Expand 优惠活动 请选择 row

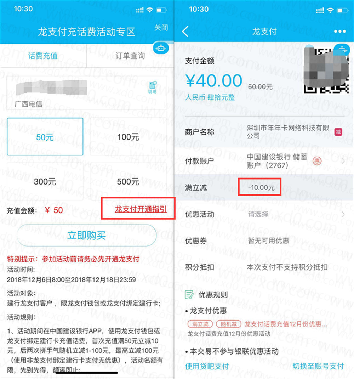click(x=264, y=214)
